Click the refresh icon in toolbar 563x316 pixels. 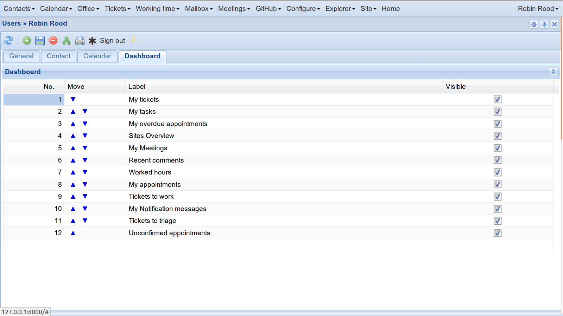(8, 40)
